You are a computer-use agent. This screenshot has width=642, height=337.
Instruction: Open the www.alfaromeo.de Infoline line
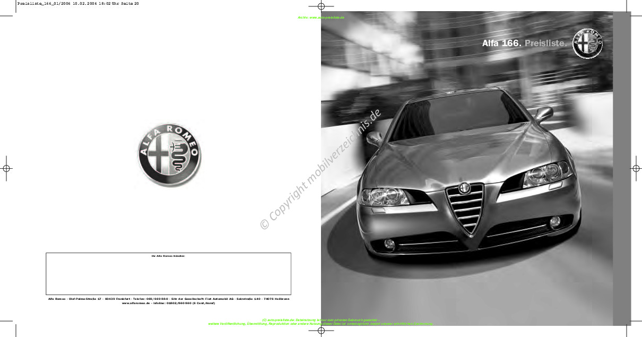click(x=169, y=304)
